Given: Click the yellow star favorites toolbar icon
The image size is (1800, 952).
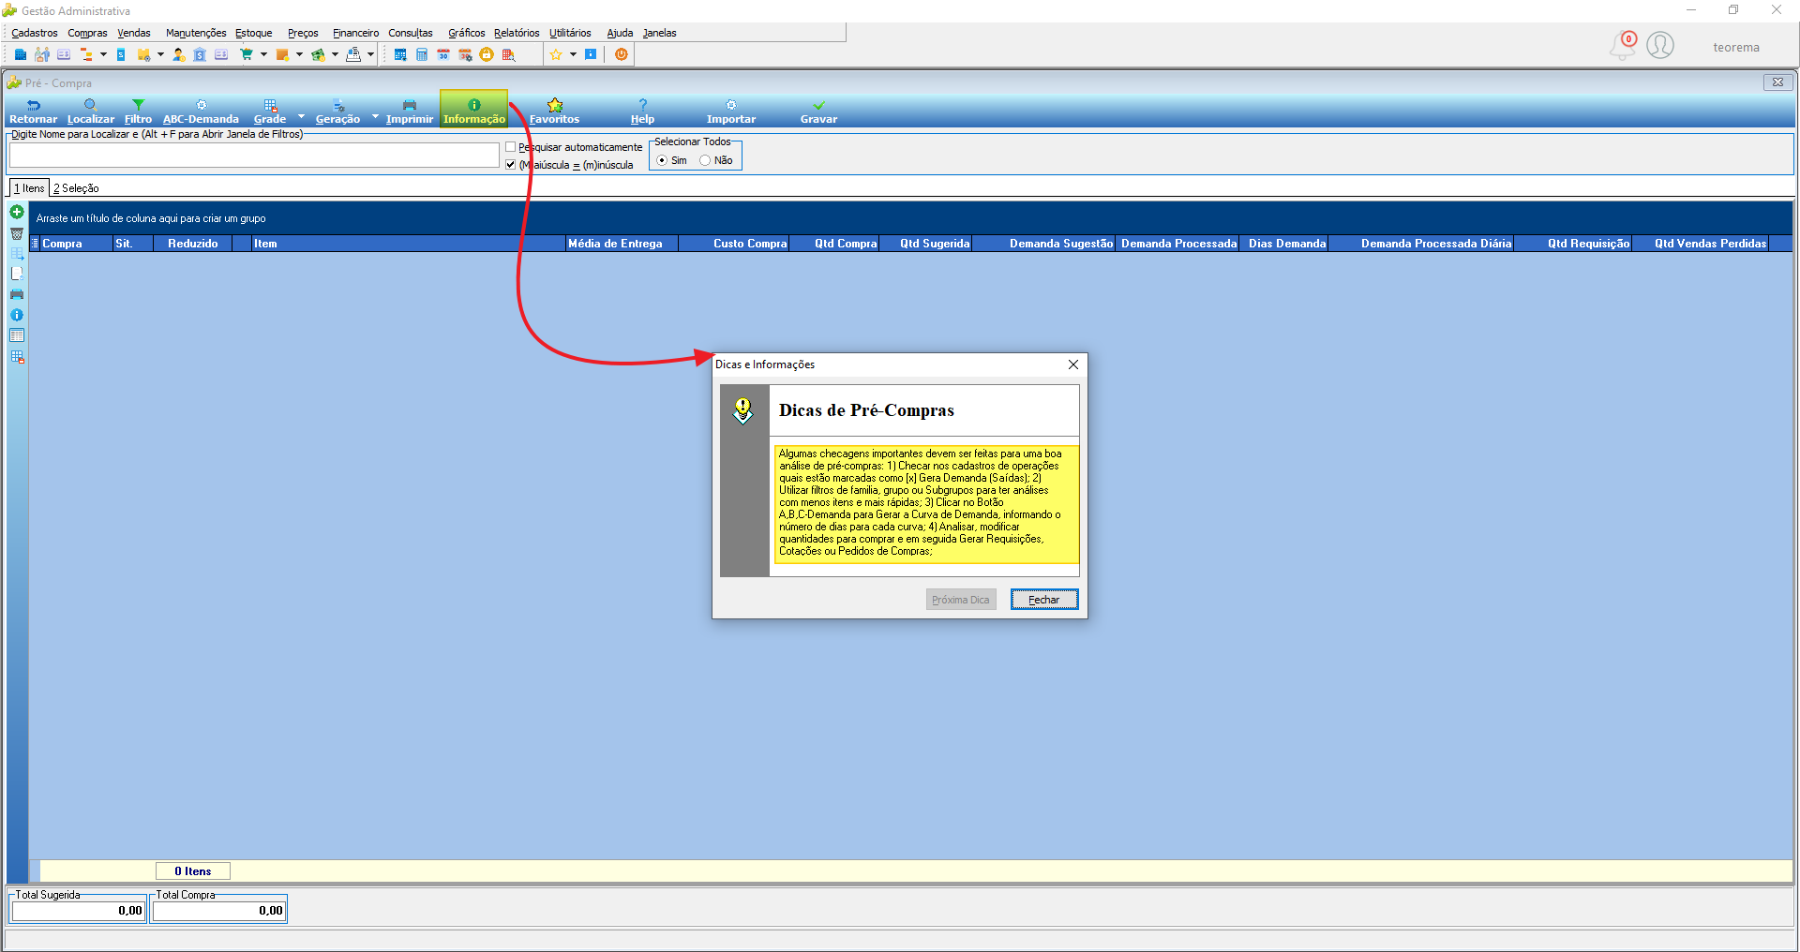Looking at the screenshot, I should pos(556,54).
